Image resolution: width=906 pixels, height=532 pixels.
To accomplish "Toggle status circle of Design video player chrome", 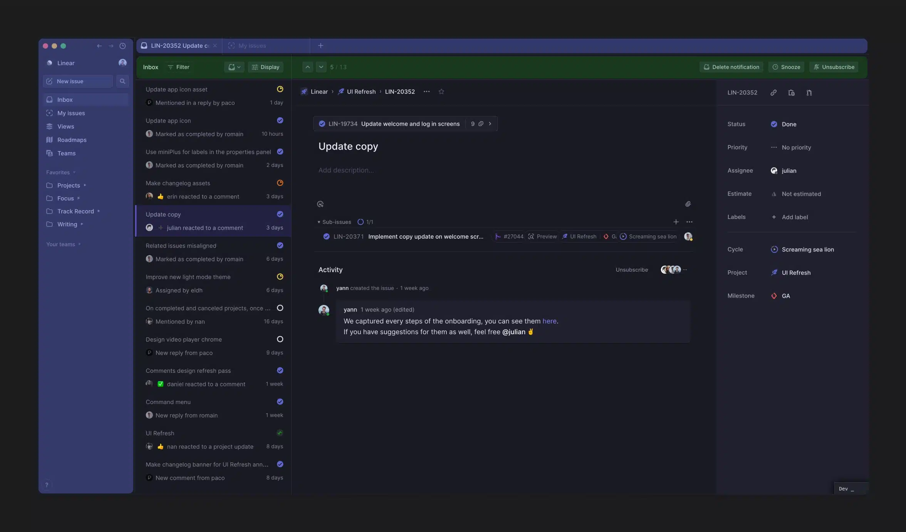I will click(x=280, y=339).
